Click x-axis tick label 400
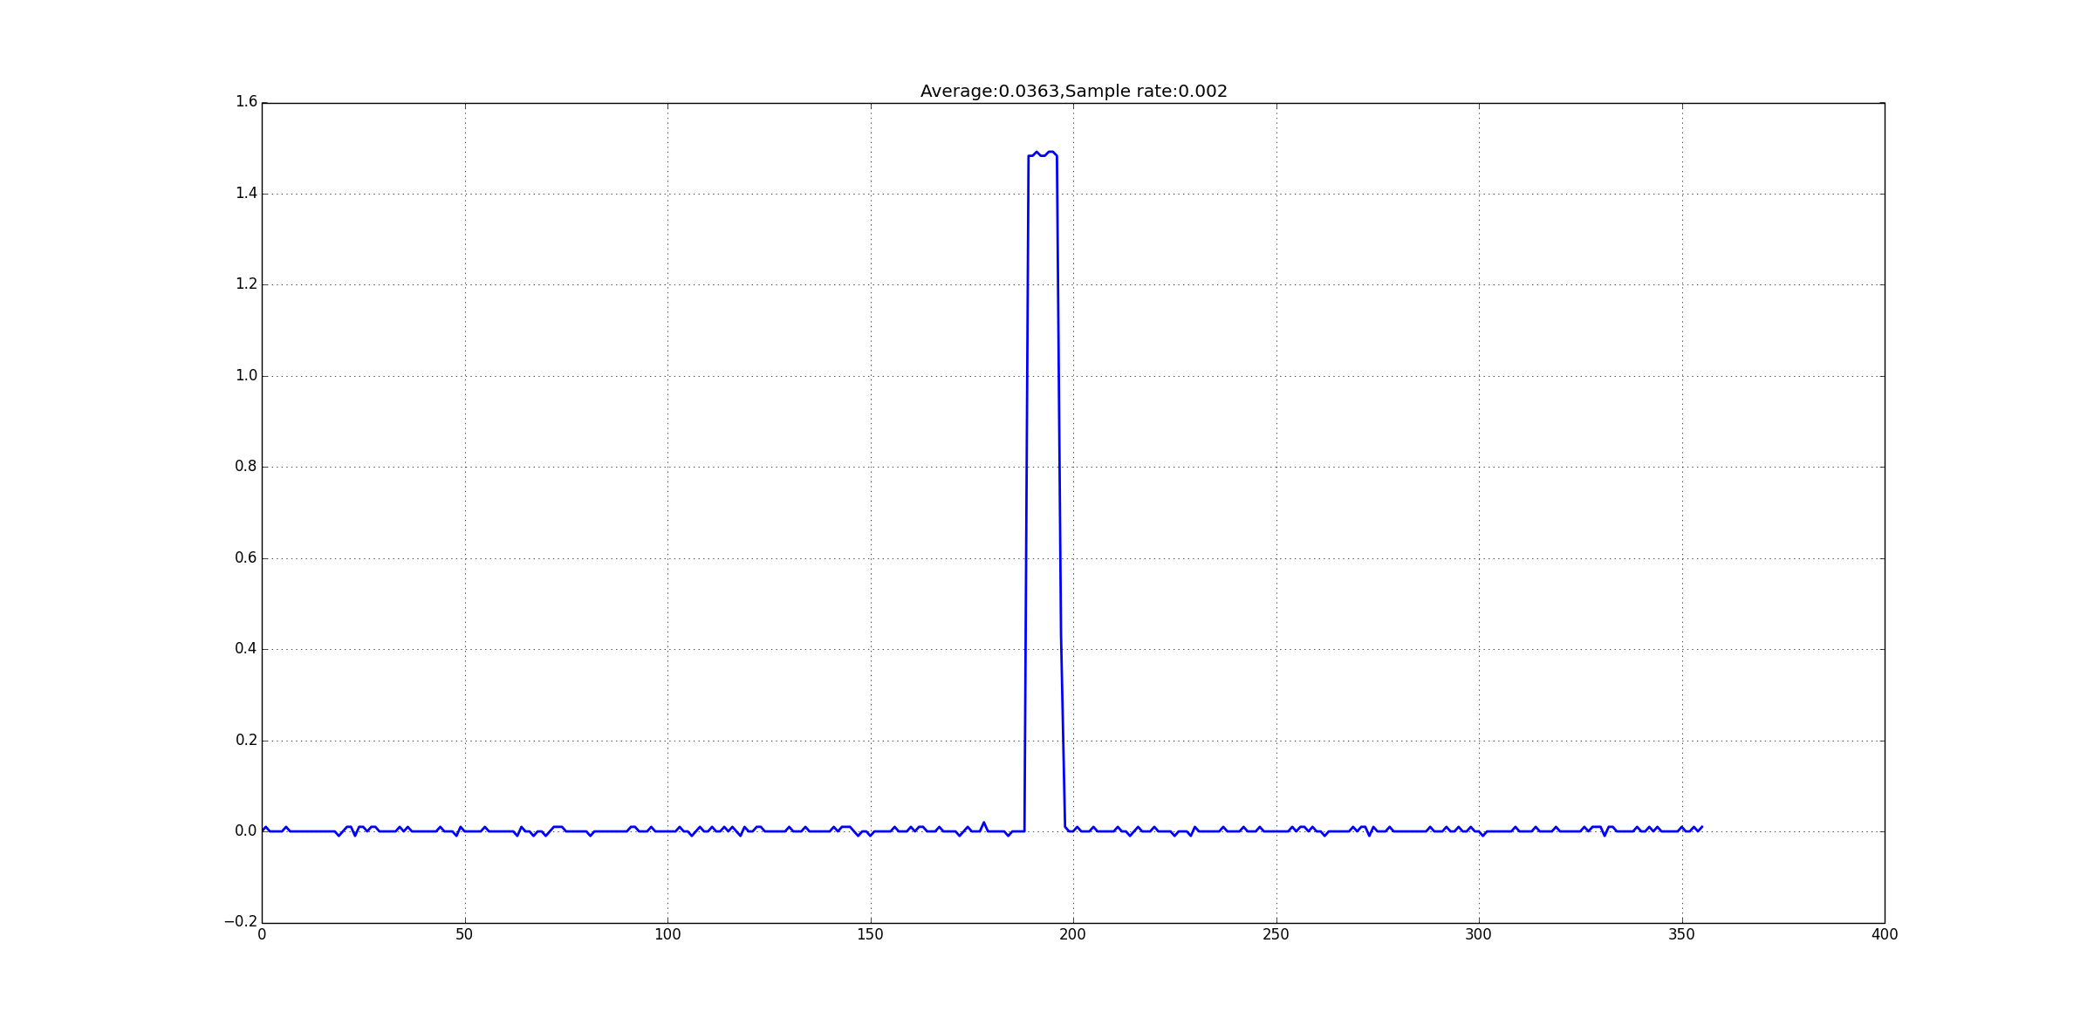This screenshot has width=2094, height=1025. pos(1885,934)
